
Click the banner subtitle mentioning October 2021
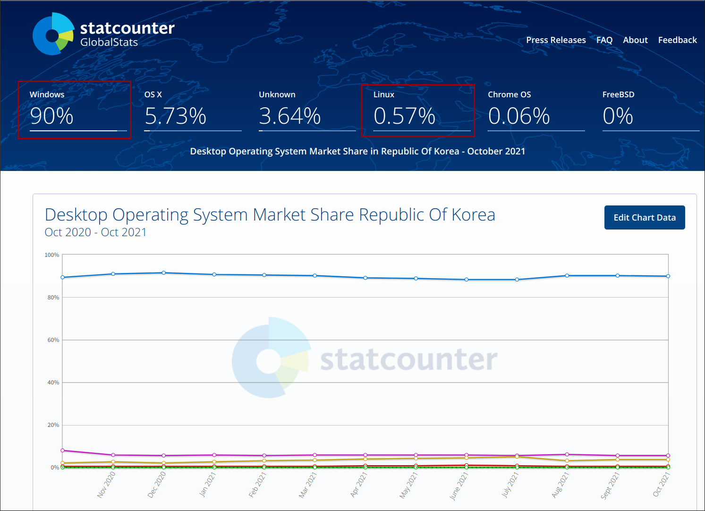(357, 151)
